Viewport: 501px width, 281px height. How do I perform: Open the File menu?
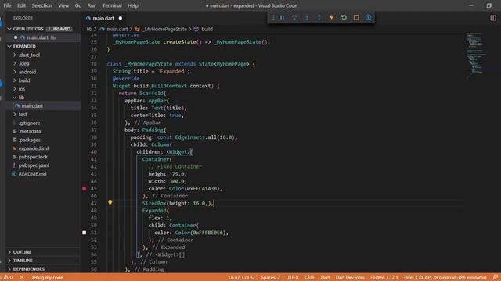click(x=7, y=5)
